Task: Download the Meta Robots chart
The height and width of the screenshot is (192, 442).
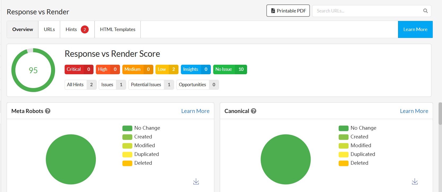Action: coord(196,181)
